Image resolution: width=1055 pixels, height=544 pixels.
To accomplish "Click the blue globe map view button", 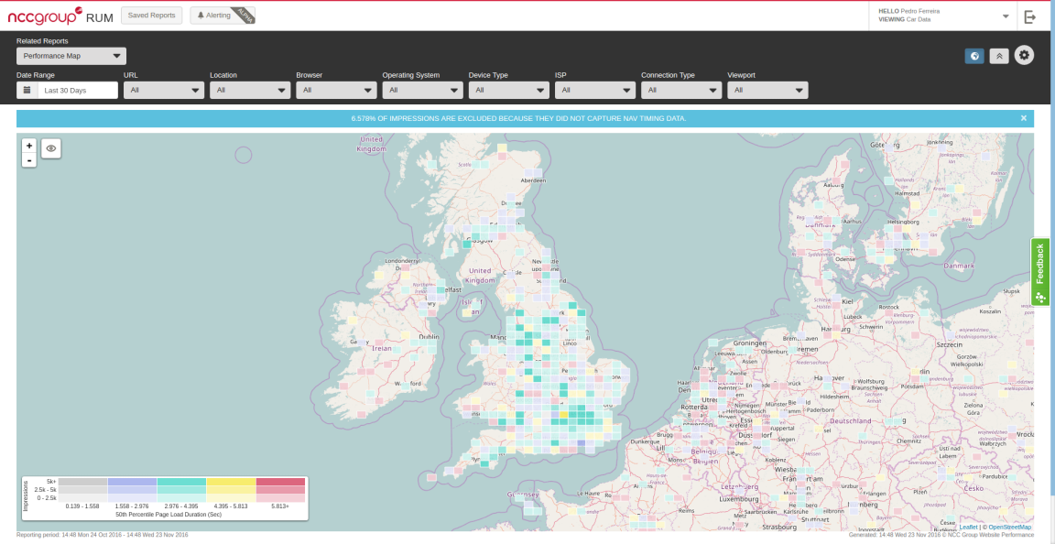I will [974, 56].
